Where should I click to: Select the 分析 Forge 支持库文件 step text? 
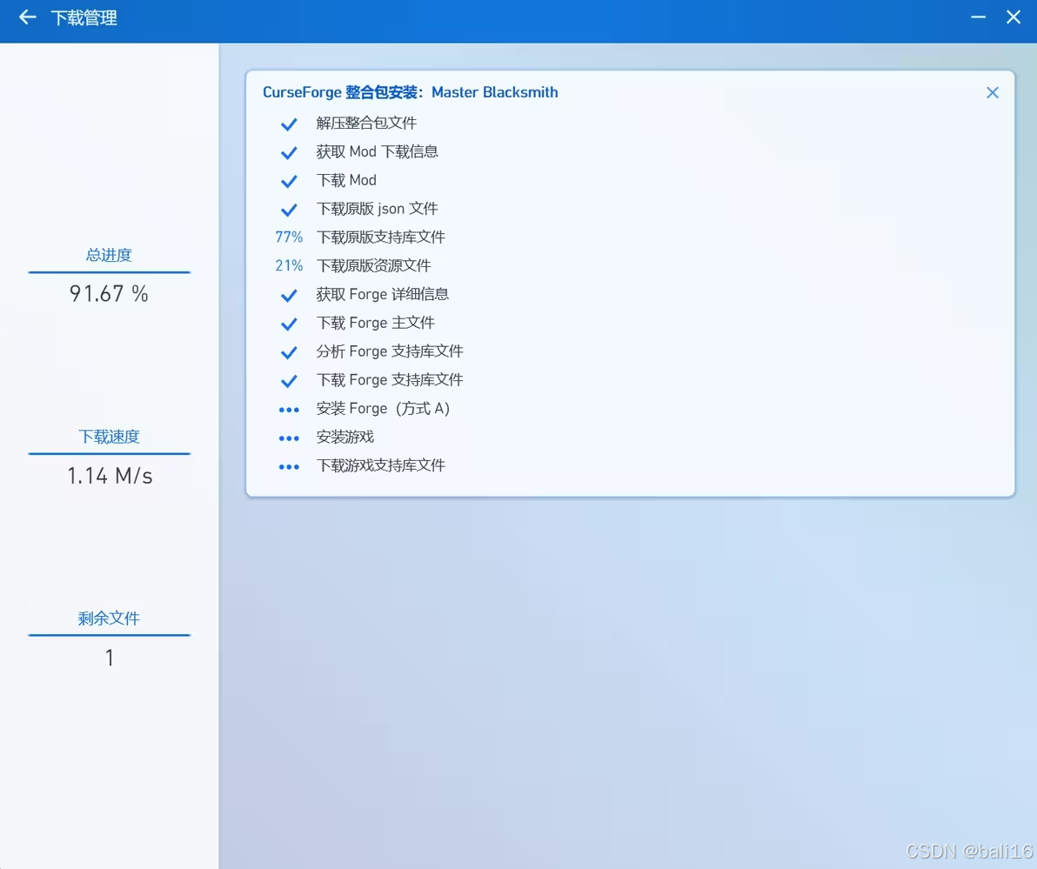coord(390,351)
